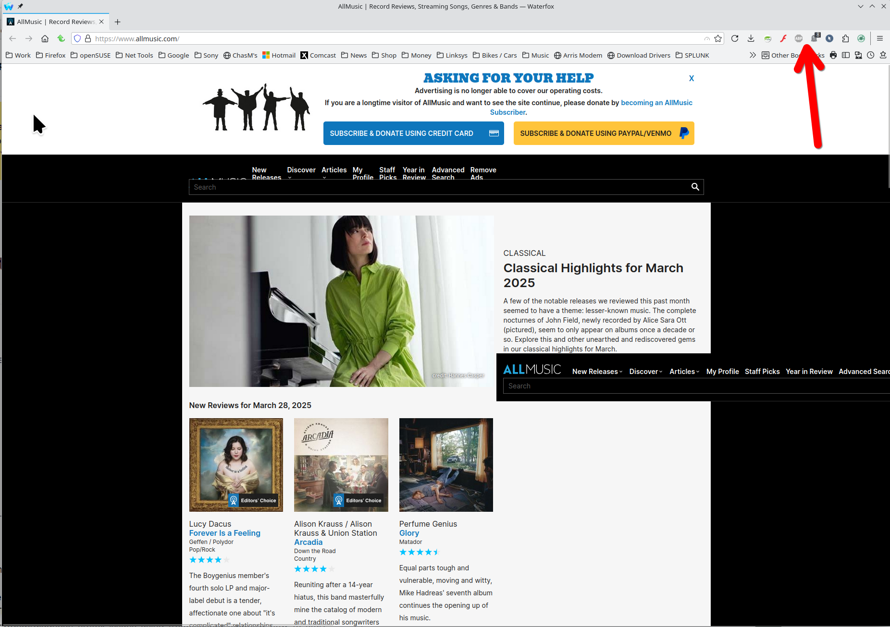Click the Waterfox logo window menu icon

[9, 6]
